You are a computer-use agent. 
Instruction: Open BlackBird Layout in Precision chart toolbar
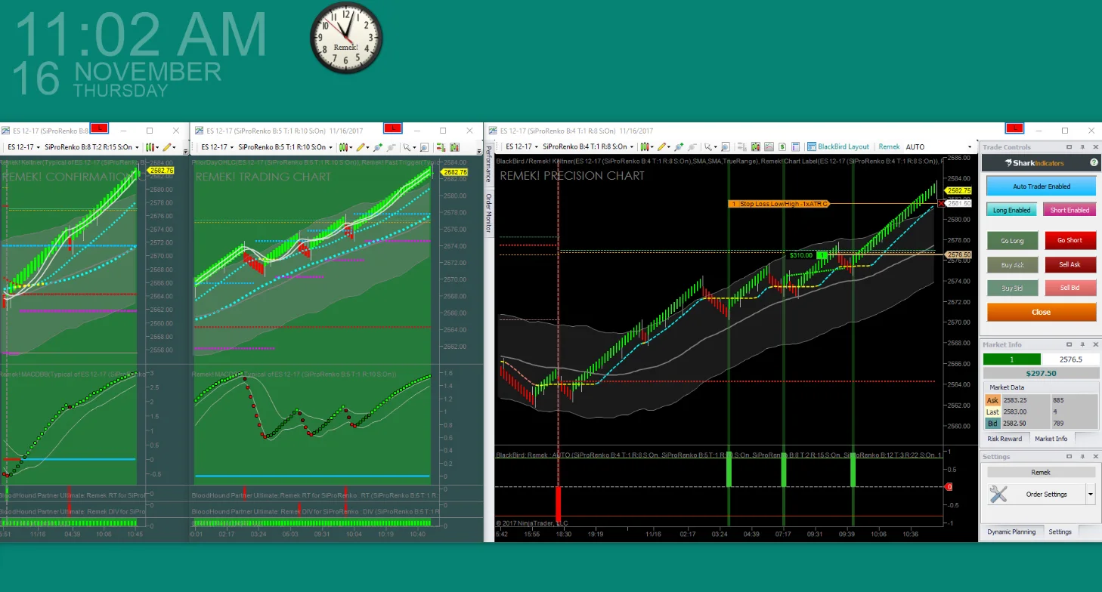click(838, 147)
